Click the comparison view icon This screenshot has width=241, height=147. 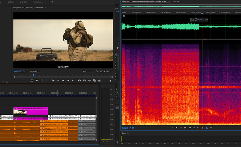[x=94, y=81]
